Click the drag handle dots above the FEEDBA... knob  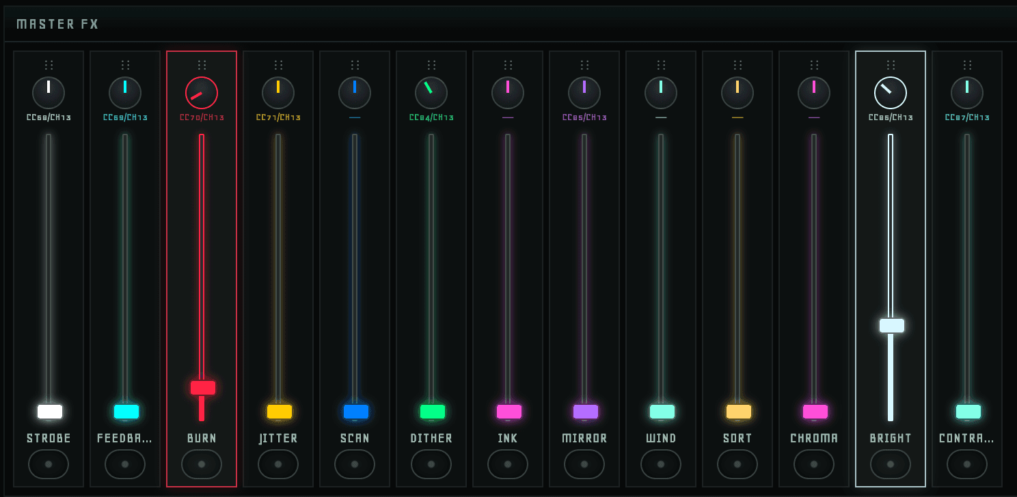125,65
